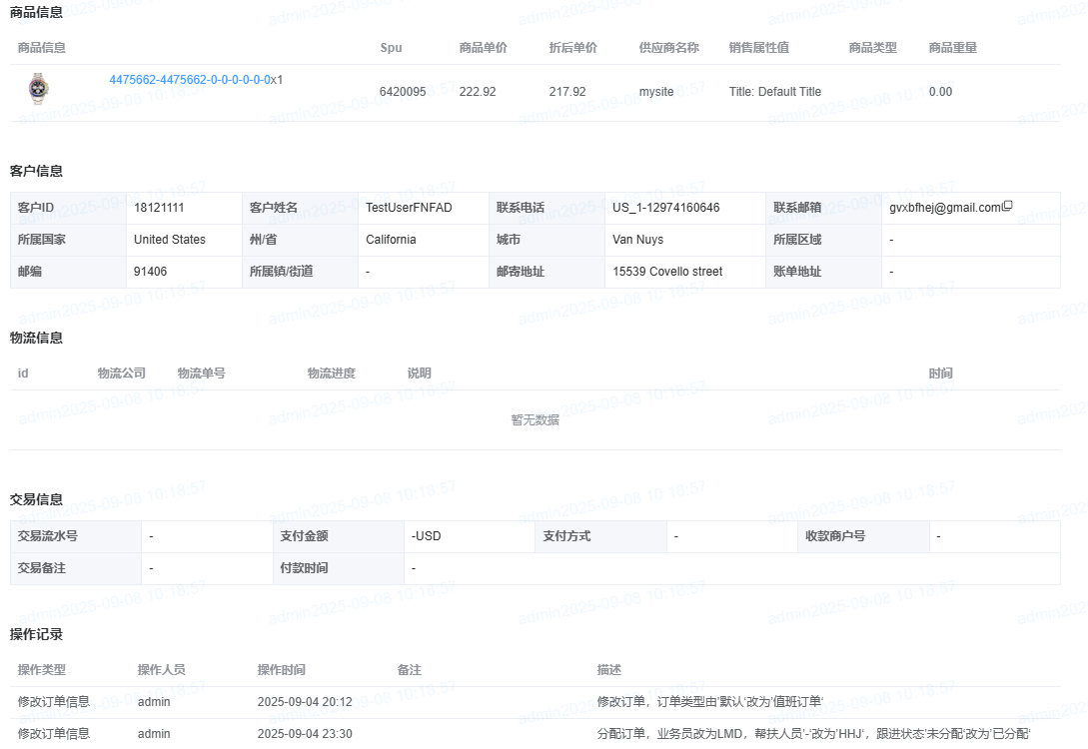Select supplier name mysite
Screen dimensions: 1088x749
(x=656, y=92)
